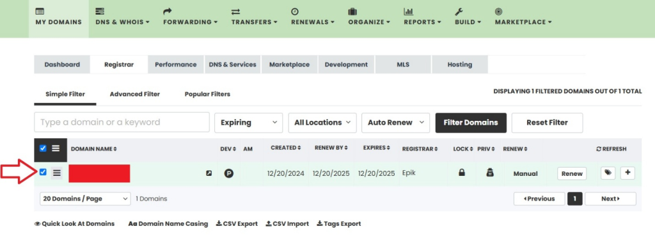Expand the Build menu

point(468,17)
